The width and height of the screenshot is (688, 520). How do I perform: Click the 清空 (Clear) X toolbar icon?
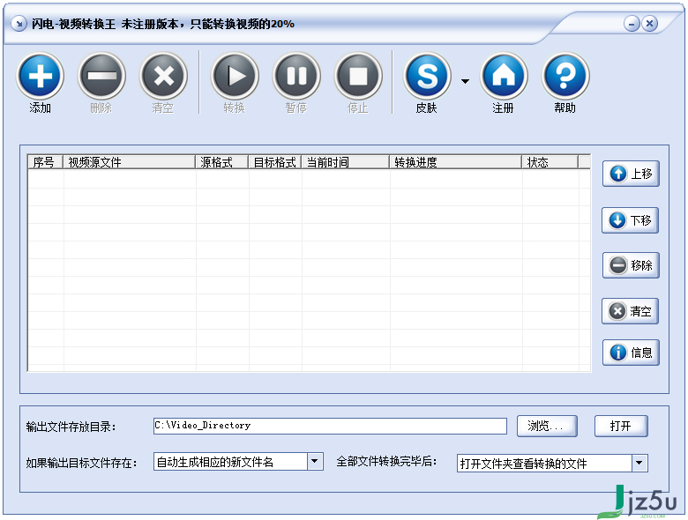163,76
